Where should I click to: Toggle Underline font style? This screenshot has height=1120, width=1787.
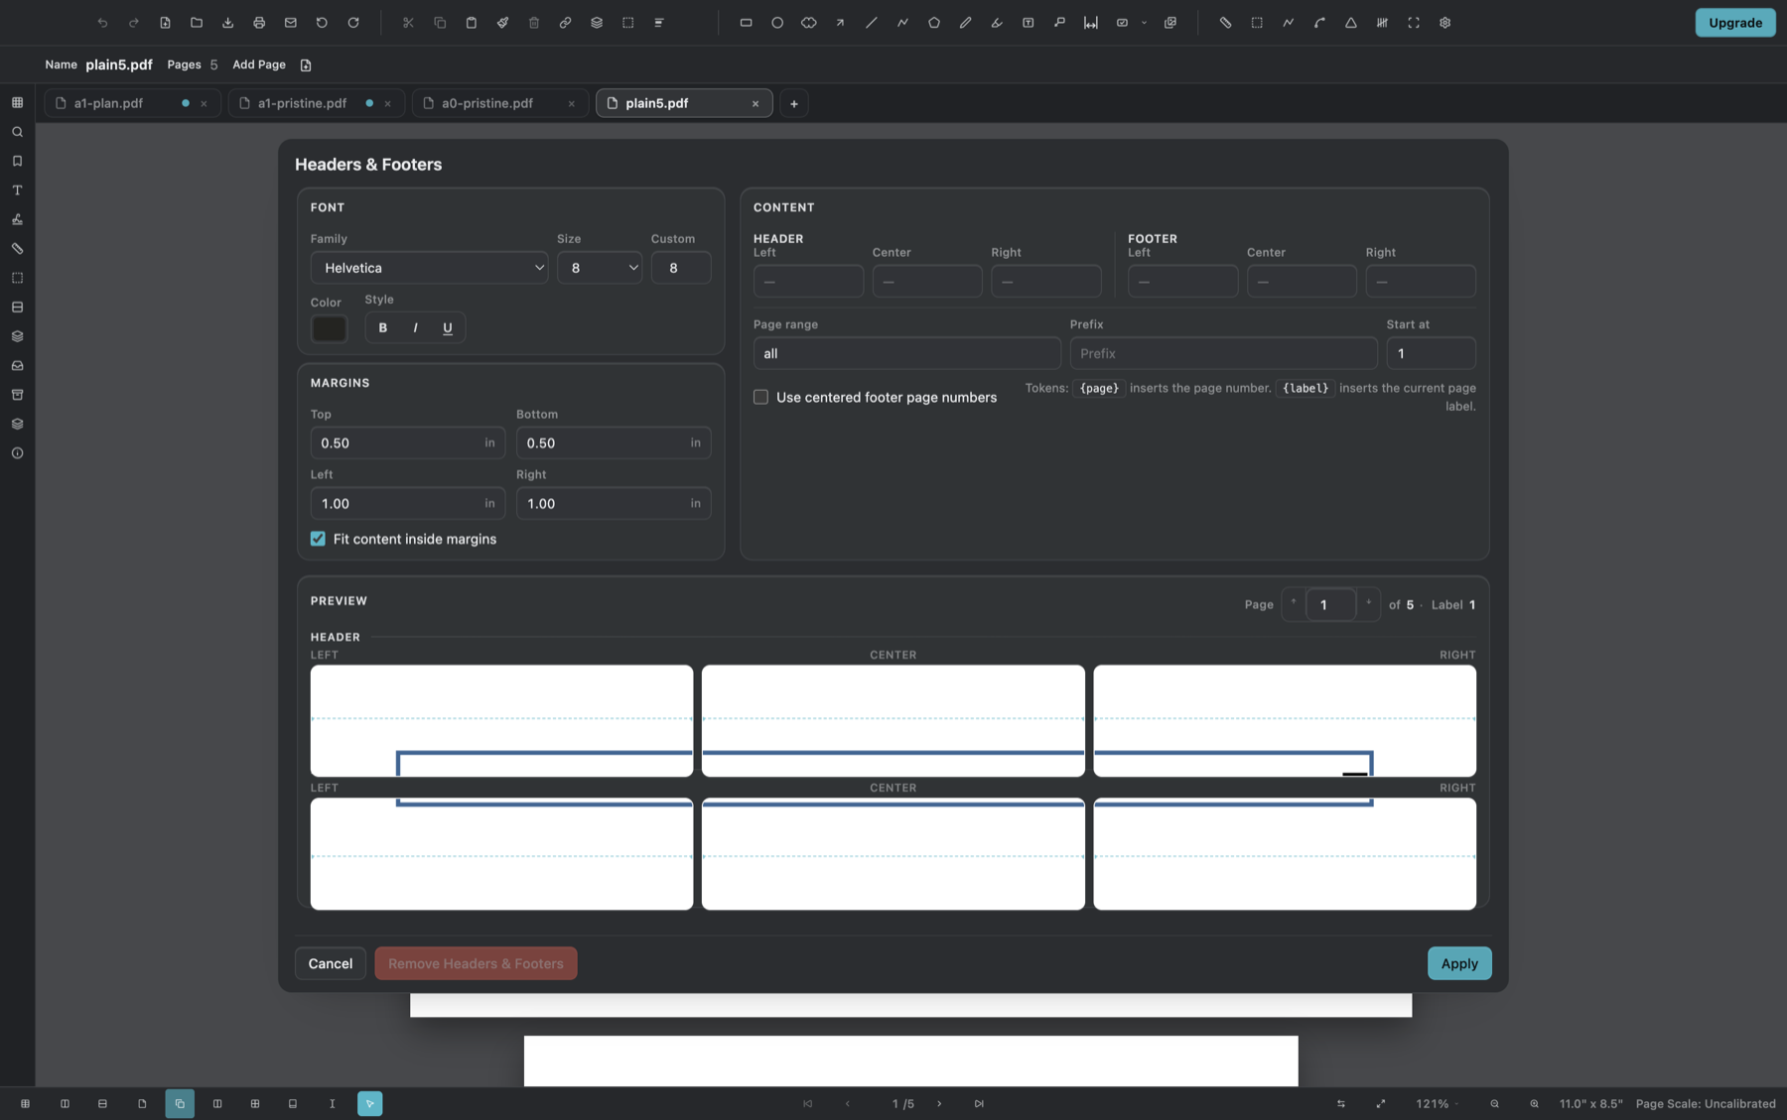(x=448, y=328)
